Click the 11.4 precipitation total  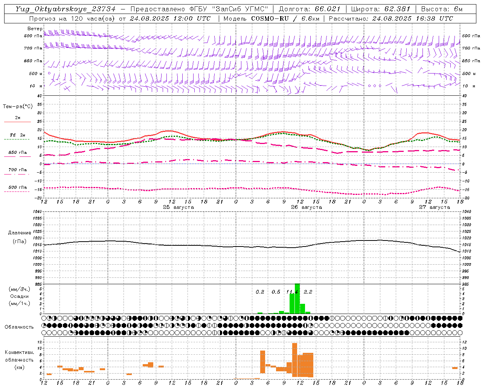tap(292, 292)
